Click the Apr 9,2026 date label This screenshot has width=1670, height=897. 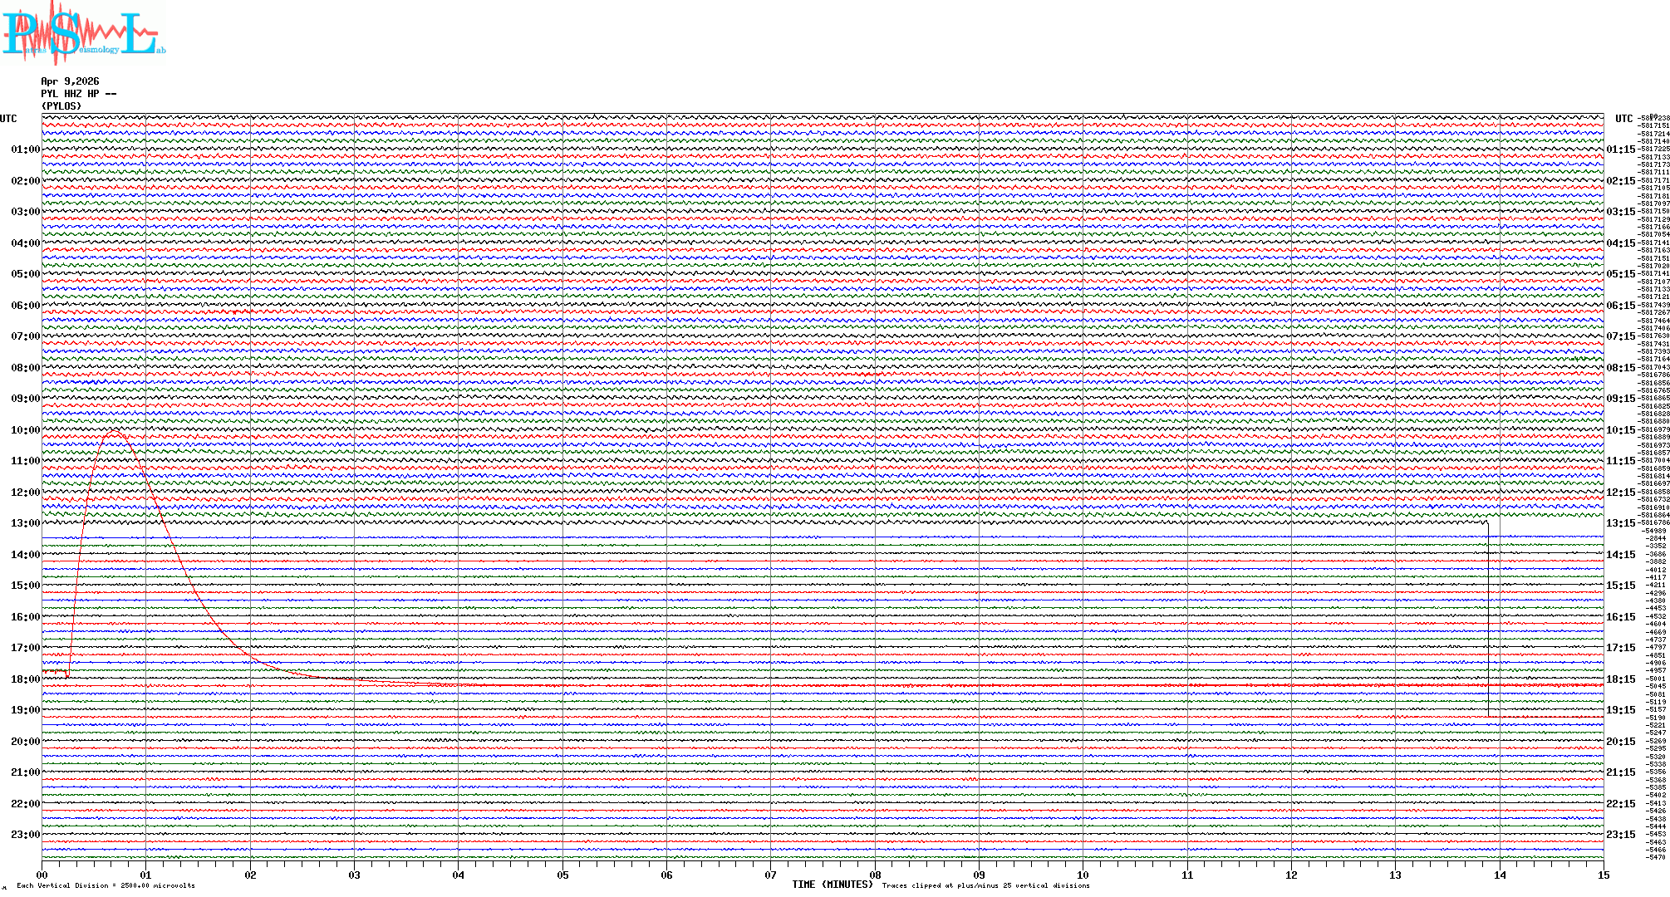70,81
